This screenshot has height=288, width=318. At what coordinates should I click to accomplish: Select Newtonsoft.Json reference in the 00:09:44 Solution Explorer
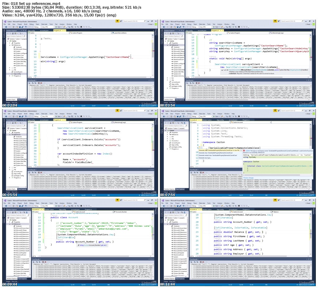21,255
